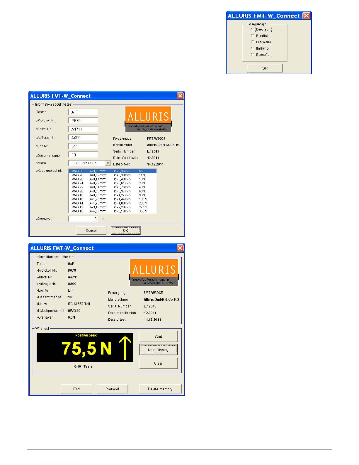Click the xArtikel Nr. field
This screenshot has height=465, width=359.
click(x=83, y=129)
